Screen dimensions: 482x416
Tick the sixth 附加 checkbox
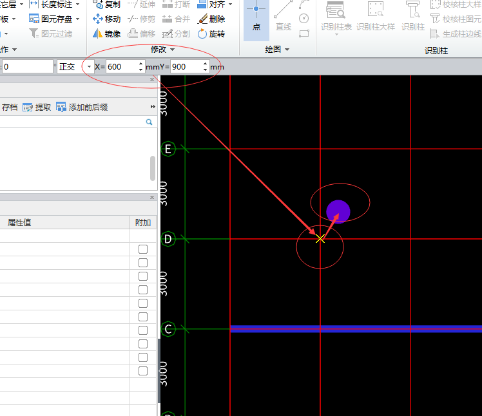click(143, 317)
